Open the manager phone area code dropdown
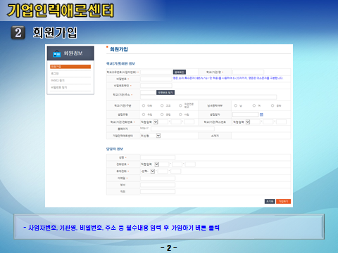The image size is (338, 253). 150,164
